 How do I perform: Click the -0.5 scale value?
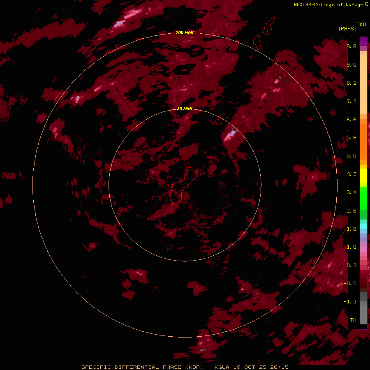click(350, 284)
